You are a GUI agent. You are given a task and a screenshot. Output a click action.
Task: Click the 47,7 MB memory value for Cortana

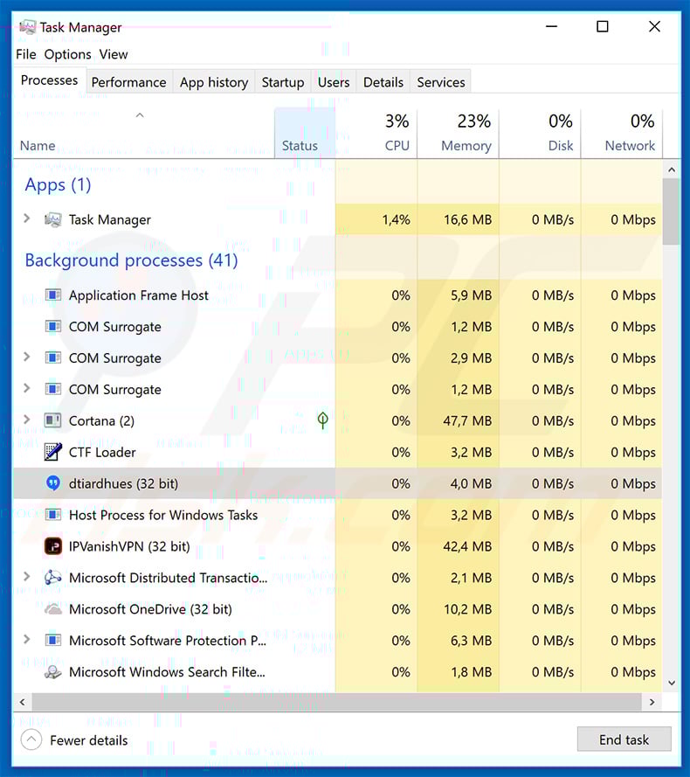467,420
